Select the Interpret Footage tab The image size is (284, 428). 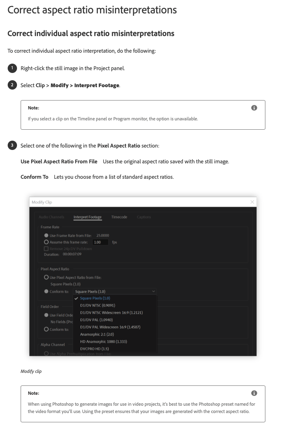(87, 217)
